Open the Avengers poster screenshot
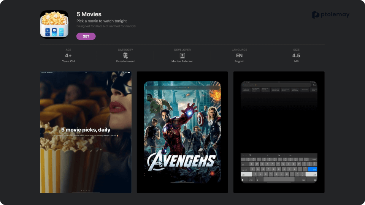The width and height of the screenshot is (365, 205). tap(182, 132)
